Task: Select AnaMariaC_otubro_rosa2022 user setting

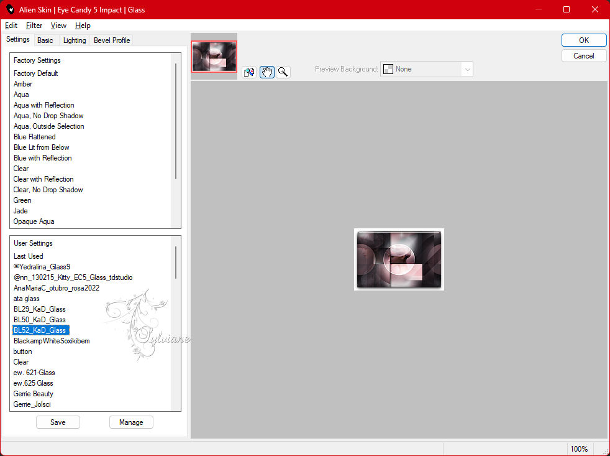Action: click(x=57, y=287)
